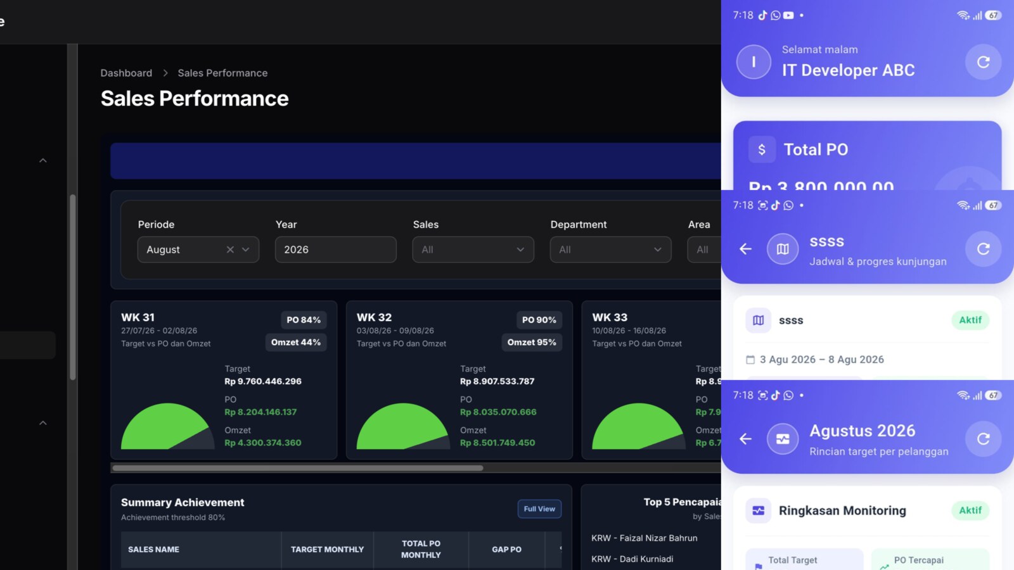Click the left sidebar vertical scrollbar

pyautogui.click(x=73, y=287)
